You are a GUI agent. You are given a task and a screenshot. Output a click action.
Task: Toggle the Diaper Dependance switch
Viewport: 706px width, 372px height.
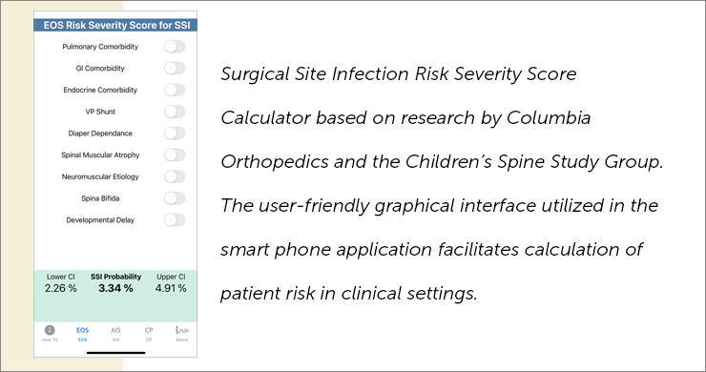coord(175,133)
